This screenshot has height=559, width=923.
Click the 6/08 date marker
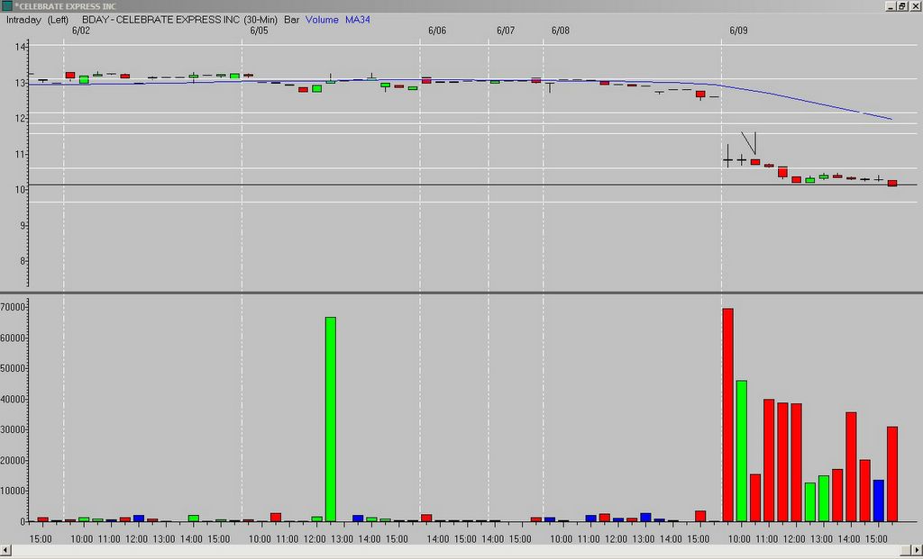561,31
